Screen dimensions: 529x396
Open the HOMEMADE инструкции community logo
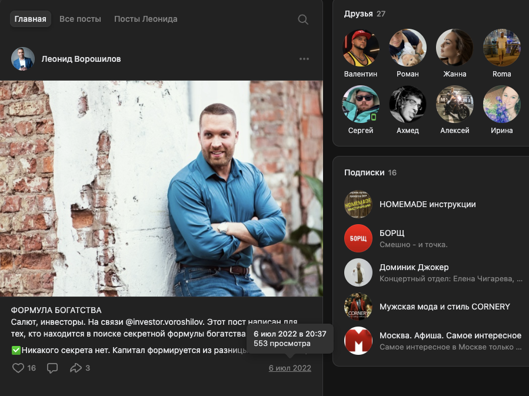tap(358, 204)
